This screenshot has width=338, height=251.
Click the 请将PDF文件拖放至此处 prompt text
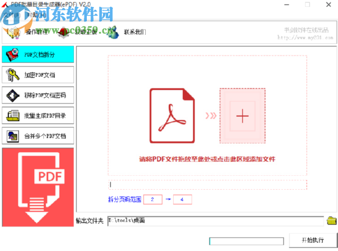(x=207, y=159)
